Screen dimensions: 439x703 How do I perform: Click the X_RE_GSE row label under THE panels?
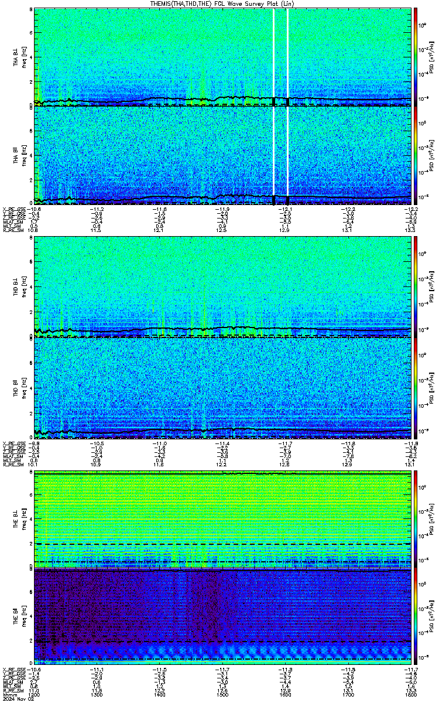pyautogui.click(x=13, y=670)
